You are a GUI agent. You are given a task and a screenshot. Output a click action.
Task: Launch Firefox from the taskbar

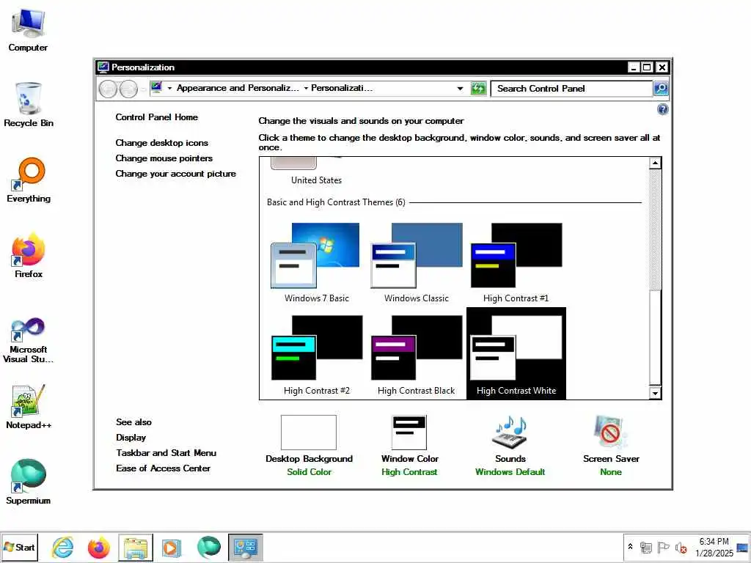[99, 547]
